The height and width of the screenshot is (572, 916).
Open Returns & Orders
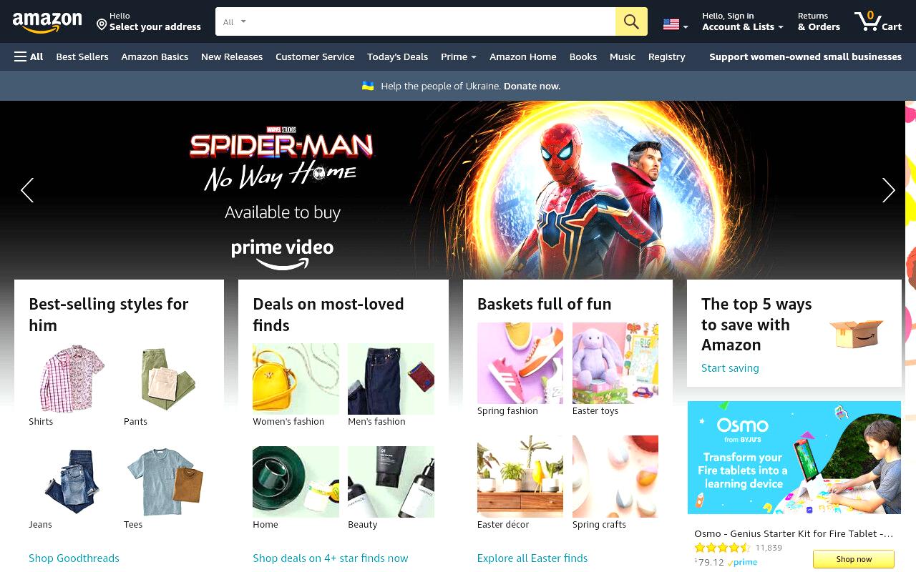[819, 21]
